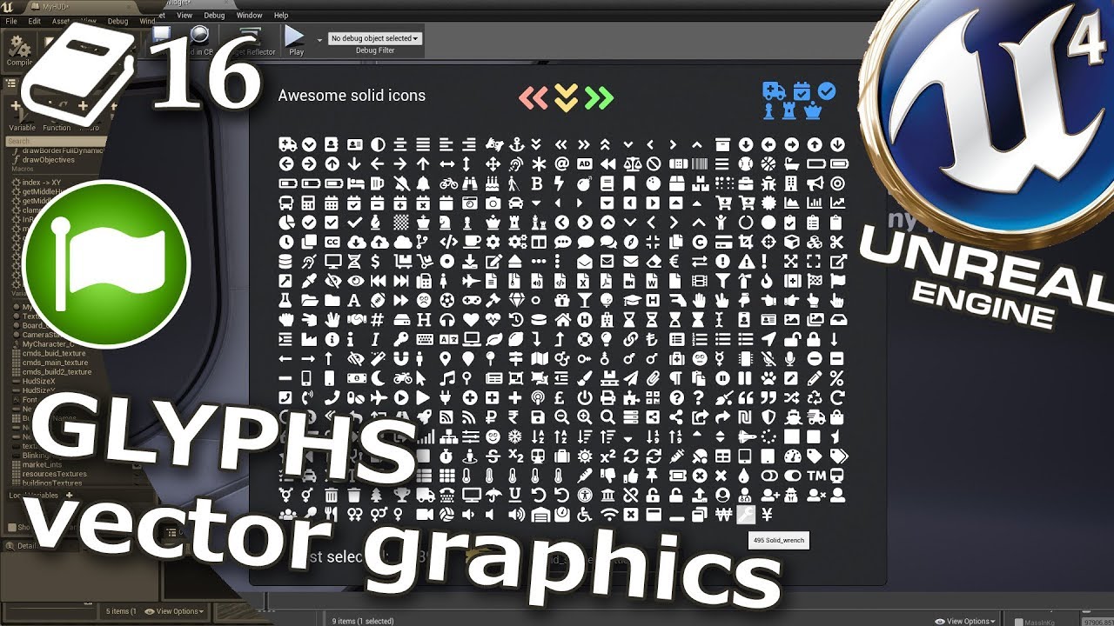1114x626 pixels.
Task: Pick the fighter jet glyph
Action: click(471, 281)
